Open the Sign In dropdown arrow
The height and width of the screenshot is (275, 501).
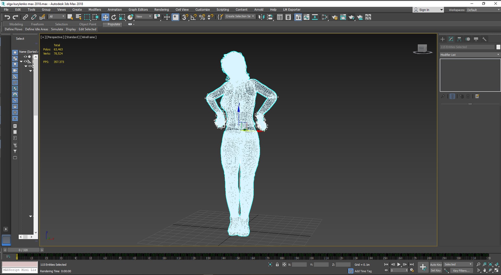442,10
